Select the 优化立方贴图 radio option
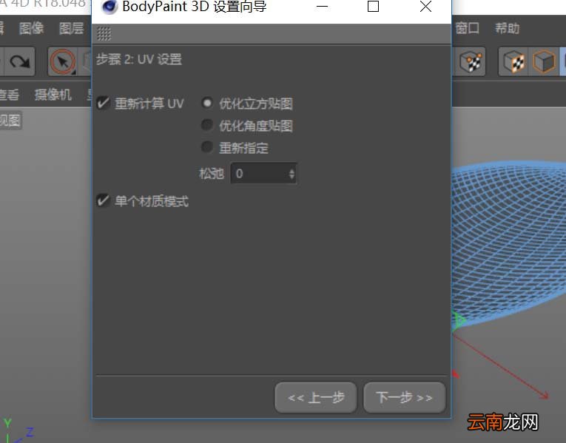This screenshot has height=443, width=566. pos(207,104)
